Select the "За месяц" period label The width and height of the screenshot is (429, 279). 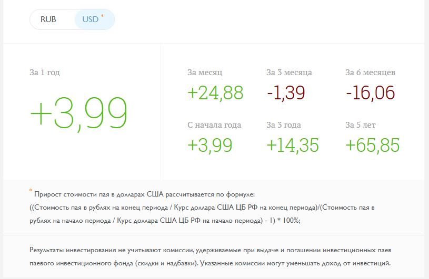click(205, 72)
